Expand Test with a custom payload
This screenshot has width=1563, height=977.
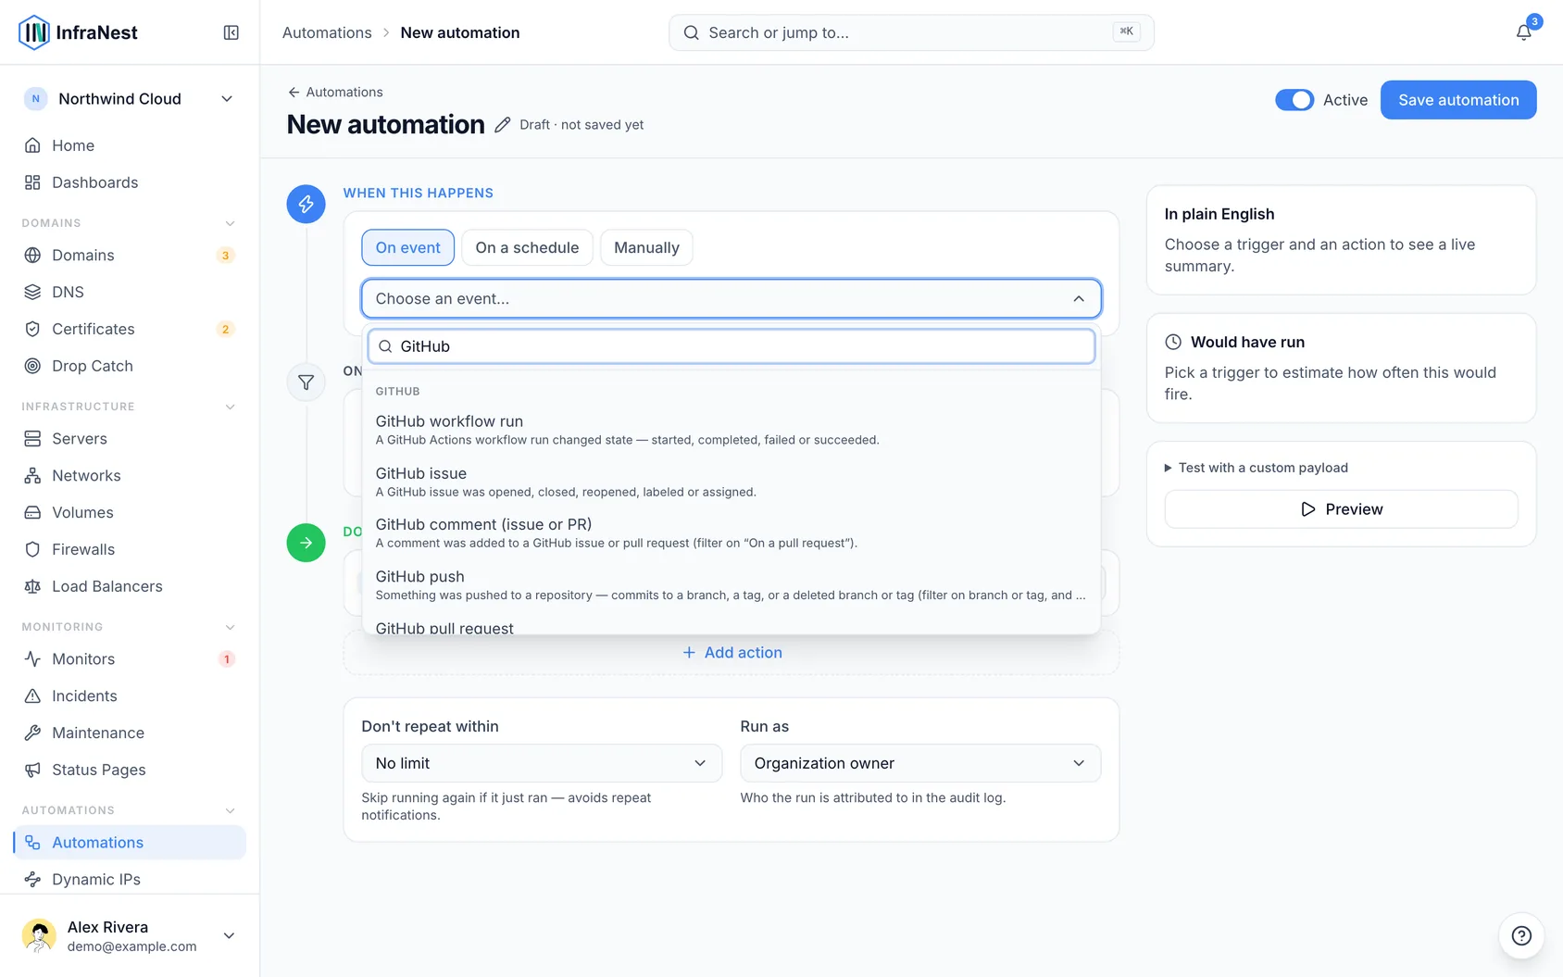1256,468
